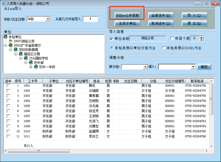Check the 单位名称 checkbox
The width and height of the screenshot is (221, 162).
tap(111, 39)
